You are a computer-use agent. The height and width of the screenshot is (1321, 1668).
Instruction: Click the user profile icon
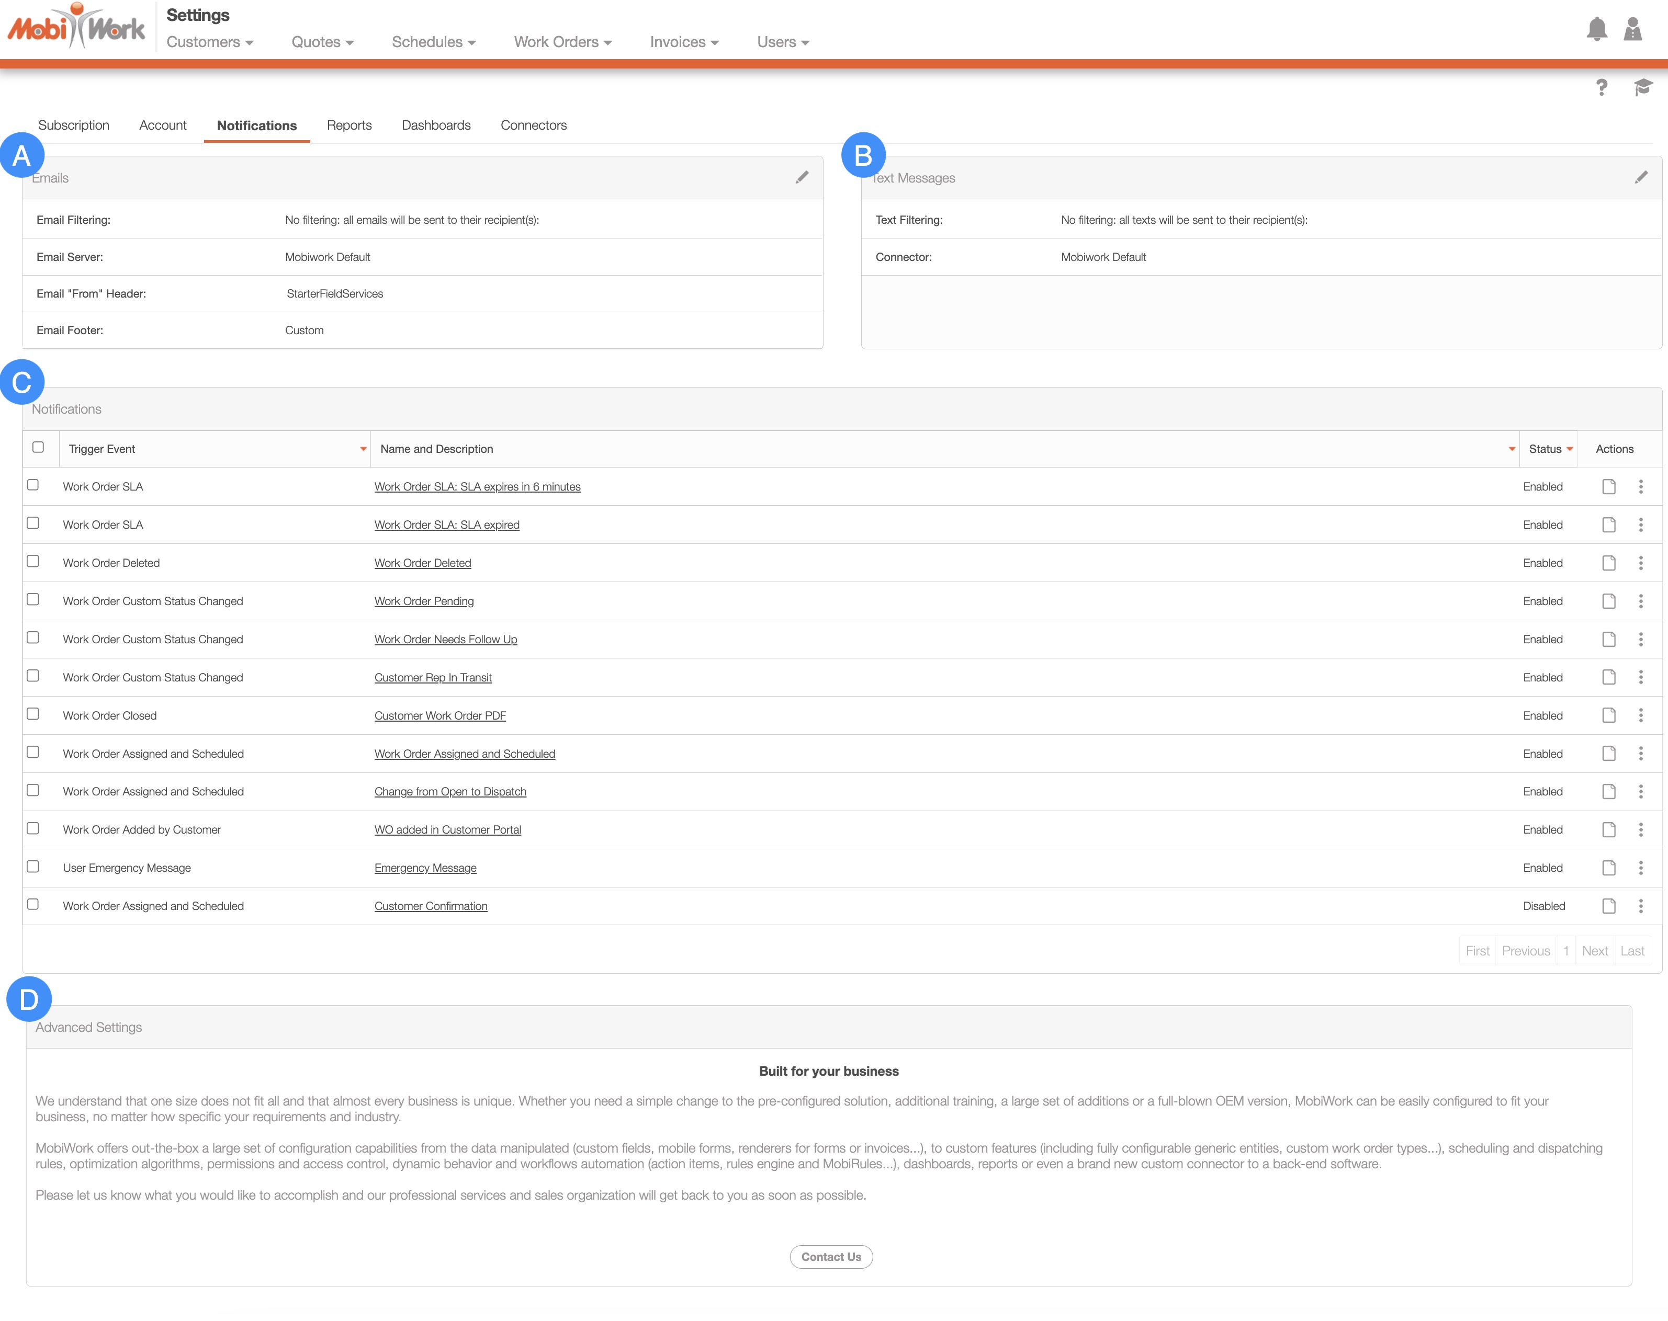click(x=1632, y=29)
